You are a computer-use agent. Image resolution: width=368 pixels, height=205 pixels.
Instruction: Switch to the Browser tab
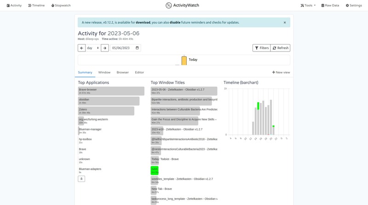click(x=122, y=73)
